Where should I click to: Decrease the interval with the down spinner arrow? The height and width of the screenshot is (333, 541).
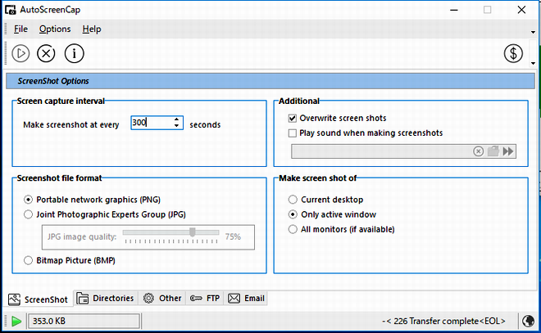coord(177,126)
